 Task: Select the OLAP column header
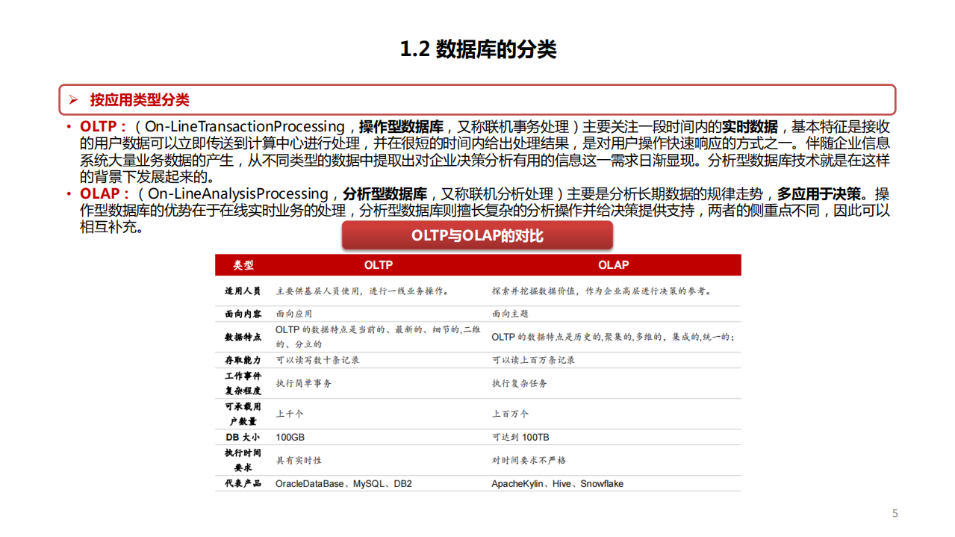614,265
